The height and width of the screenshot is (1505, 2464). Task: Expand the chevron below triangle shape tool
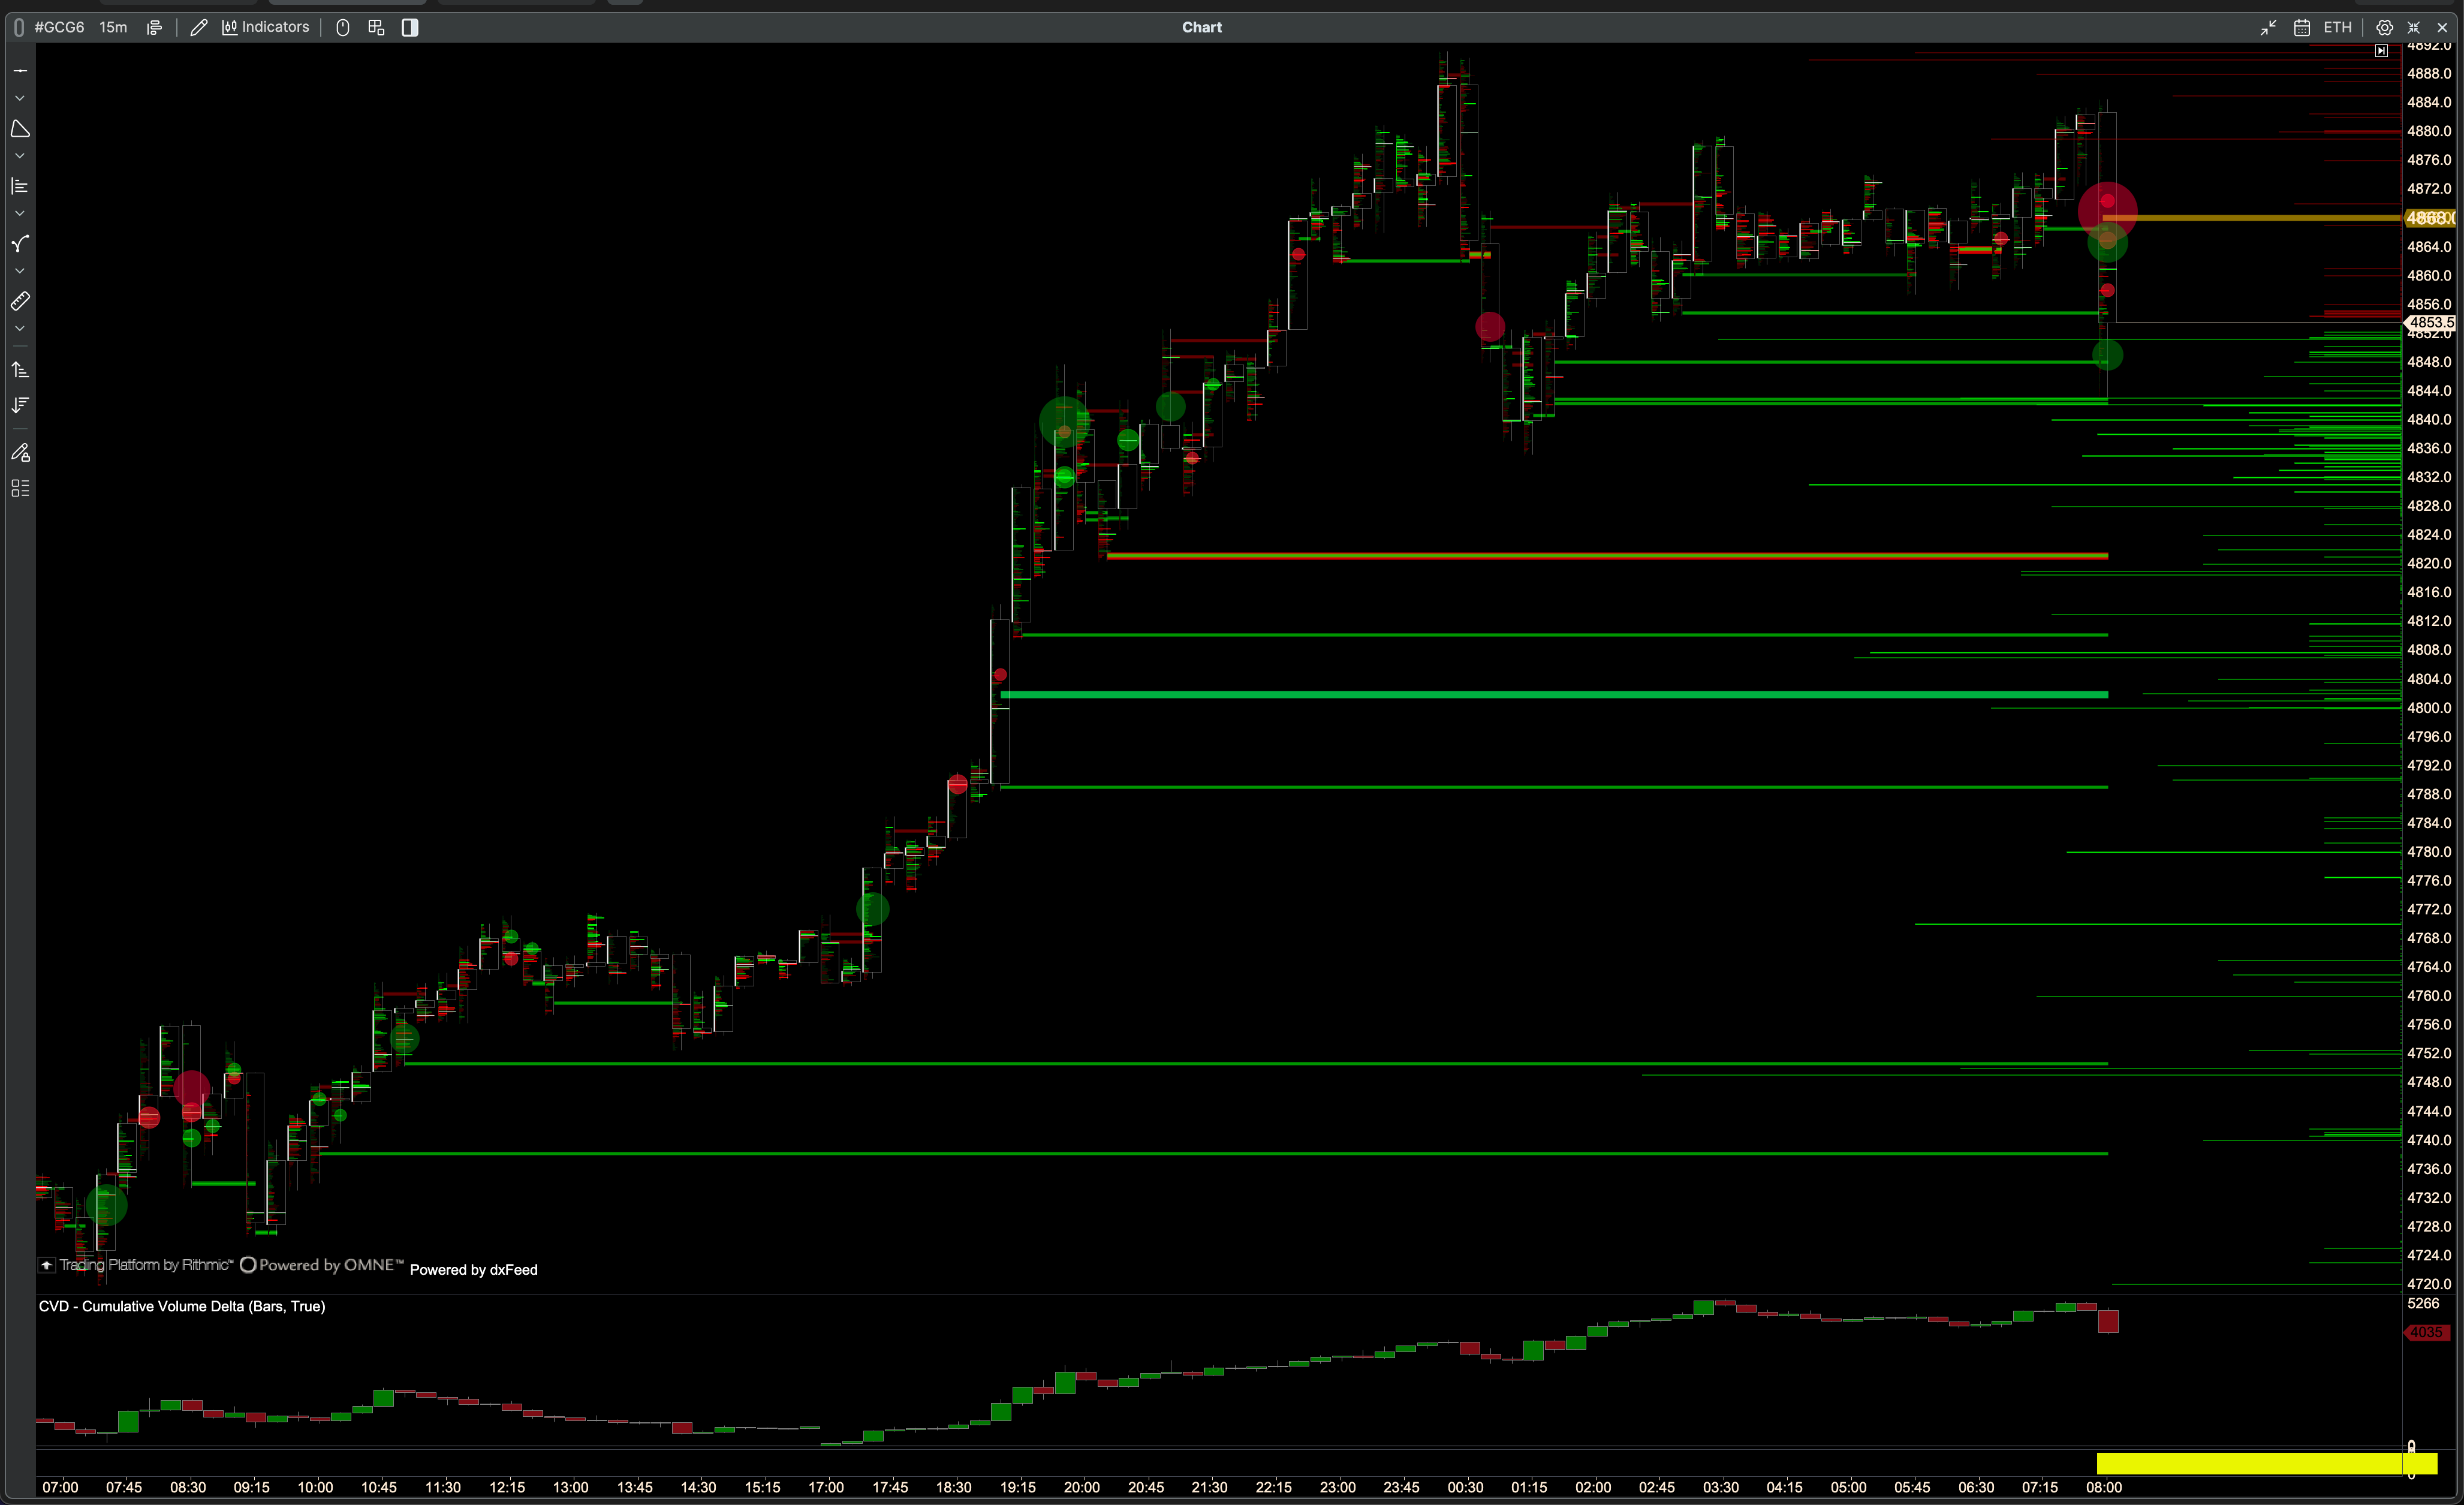(20, 156)
